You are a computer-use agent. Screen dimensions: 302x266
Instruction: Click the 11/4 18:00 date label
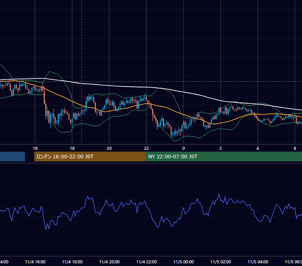pyautogui.click(x=72, y=262)
